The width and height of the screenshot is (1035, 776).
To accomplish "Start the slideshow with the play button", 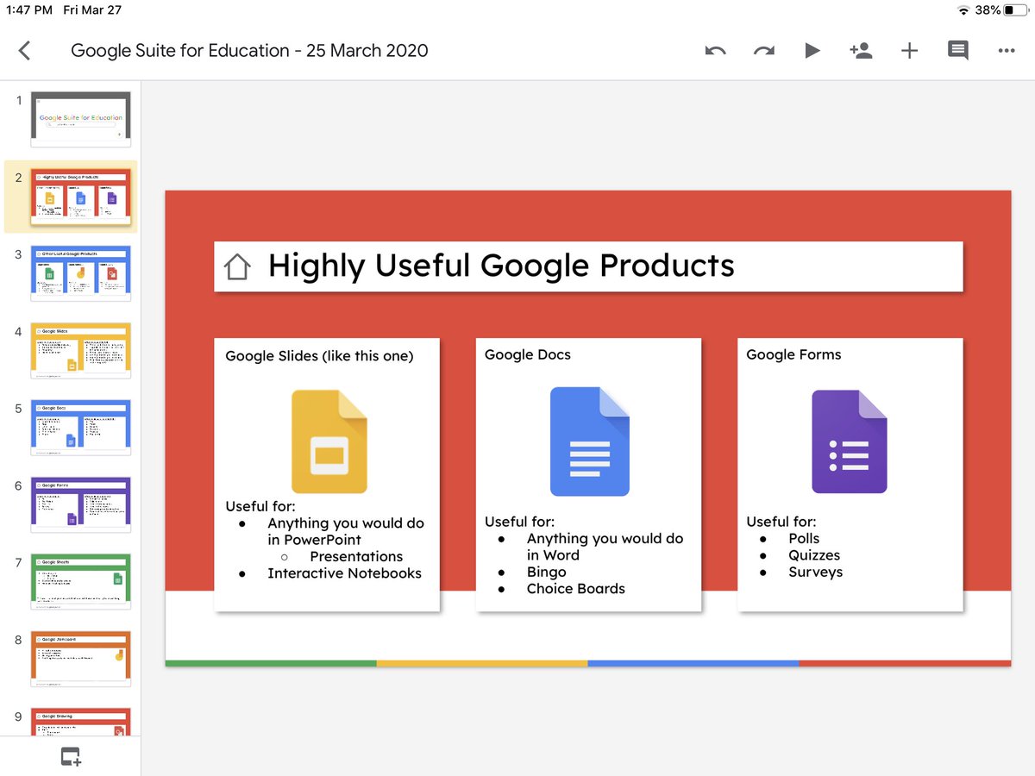I will (x=812, y=51).
